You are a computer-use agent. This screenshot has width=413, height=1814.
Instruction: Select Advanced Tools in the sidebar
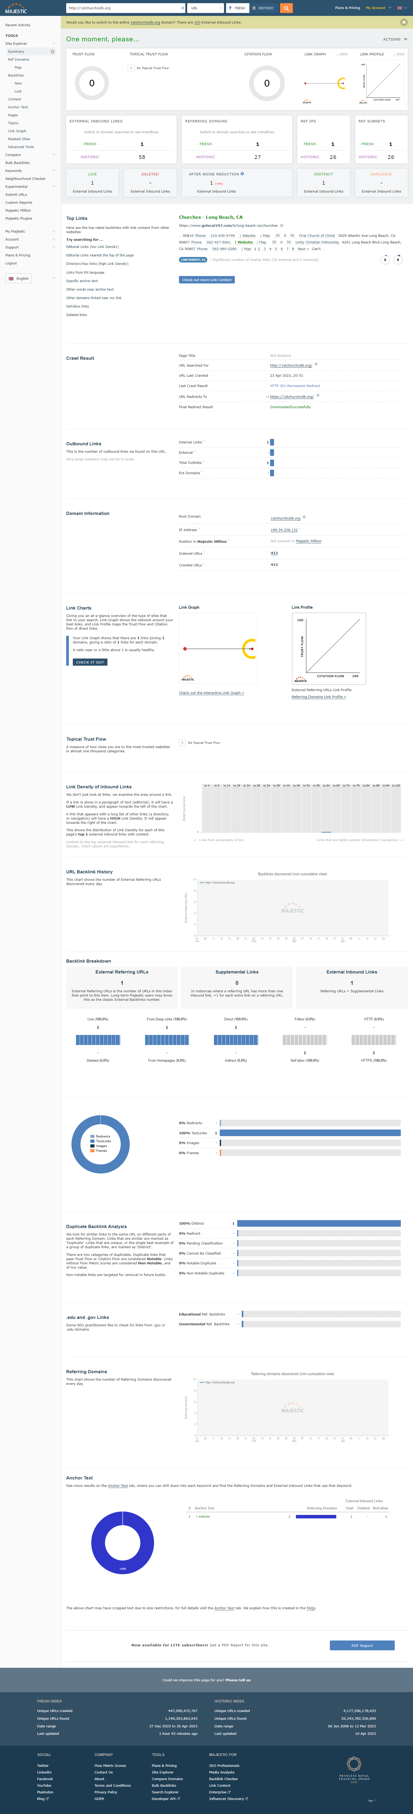[x=21, y=147]
